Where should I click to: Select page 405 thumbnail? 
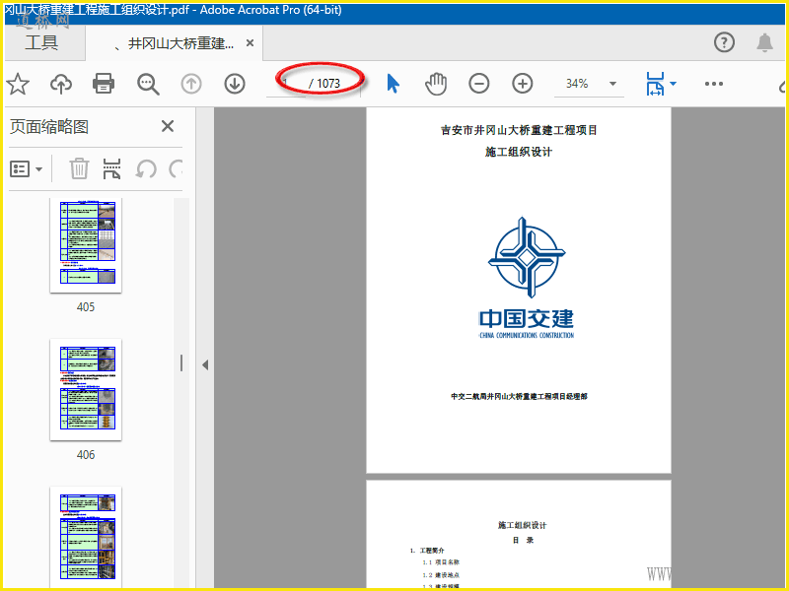86,244
